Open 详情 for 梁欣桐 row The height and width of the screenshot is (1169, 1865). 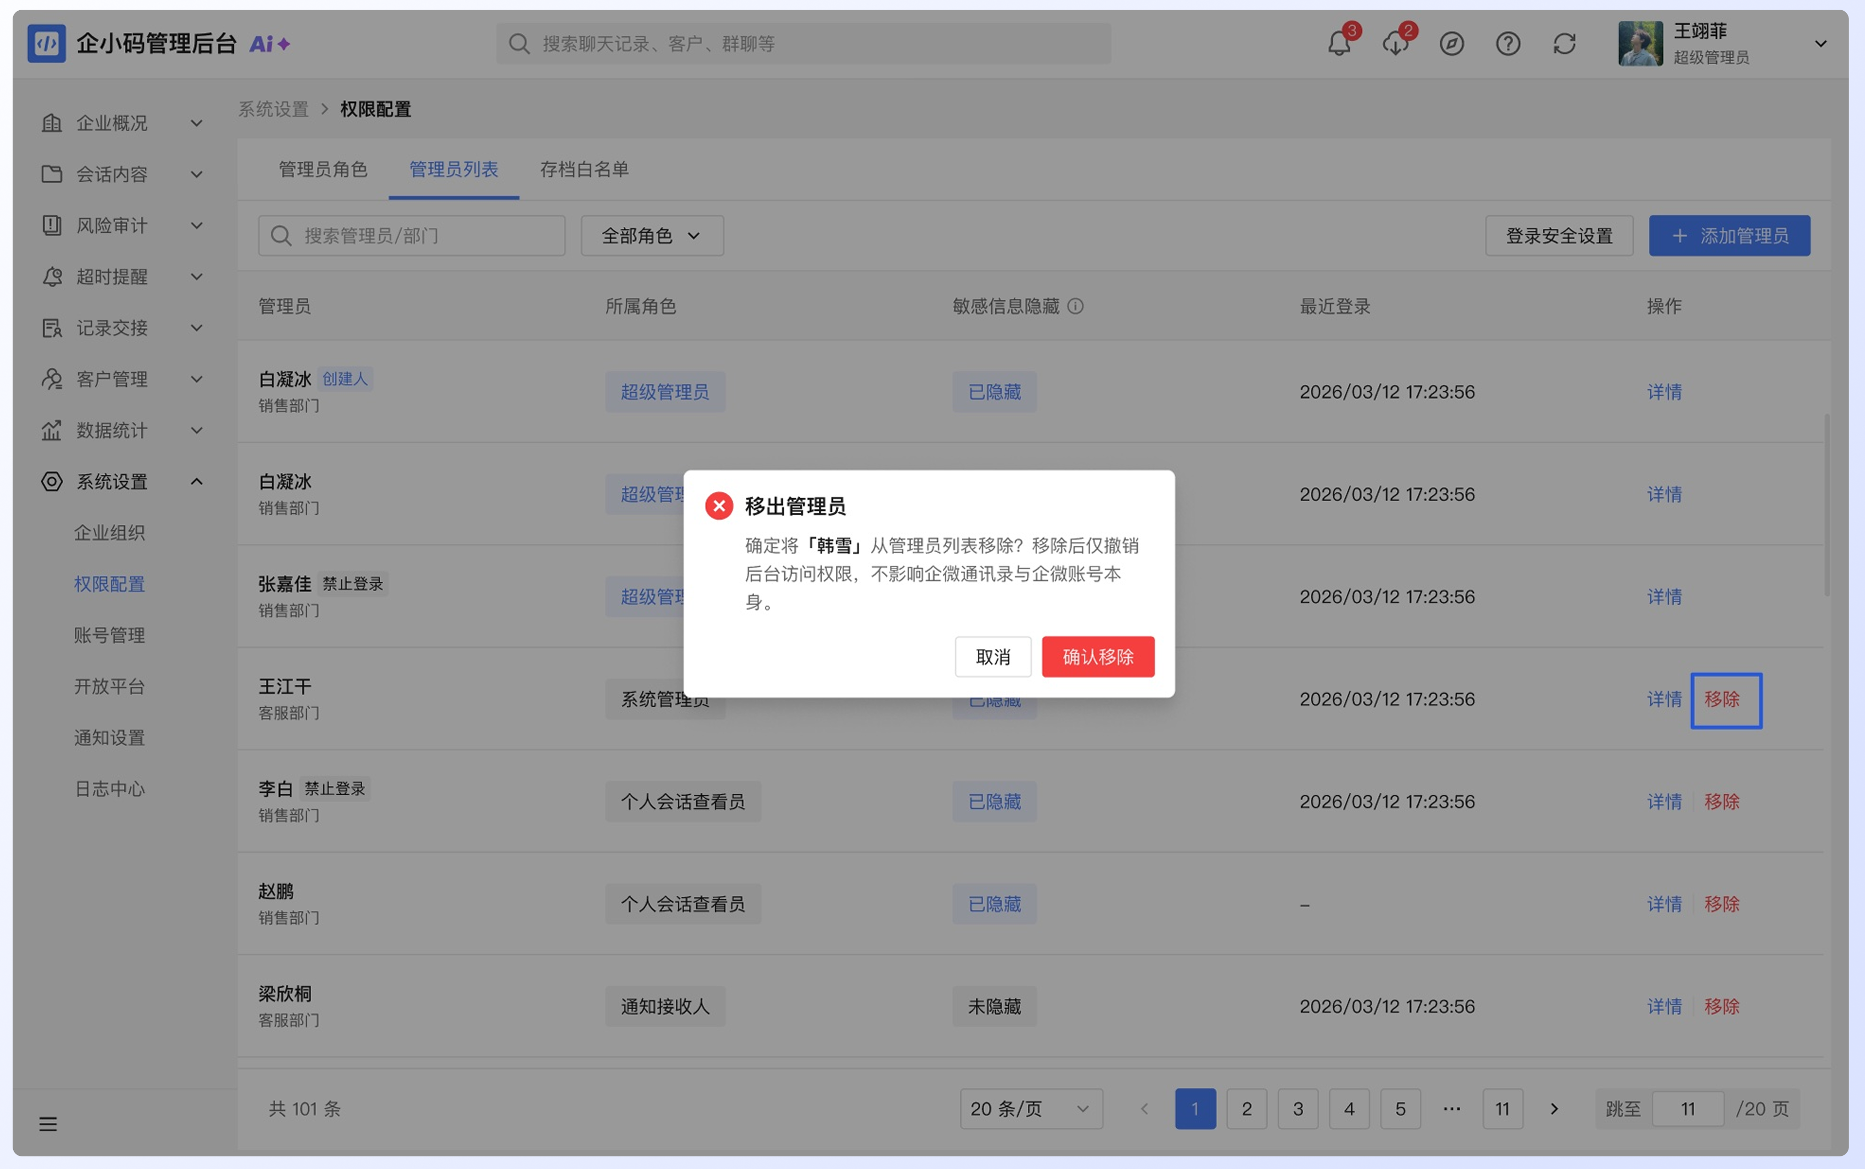pyautogui.click(x=1664, y=1007)
